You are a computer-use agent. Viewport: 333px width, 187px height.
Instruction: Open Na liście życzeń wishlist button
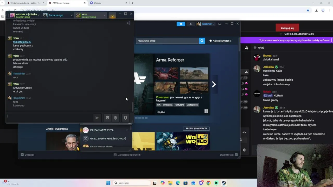click(x=220, y=41)
